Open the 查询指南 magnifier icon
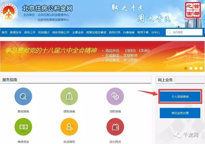The width and height of the screenshot is (205, 144). 23,96
